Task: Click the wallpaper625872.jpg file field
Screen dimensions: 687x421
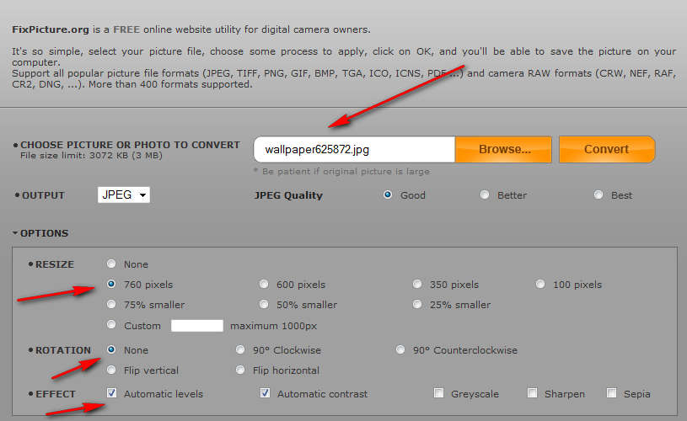Action: [x=354, y=149]
